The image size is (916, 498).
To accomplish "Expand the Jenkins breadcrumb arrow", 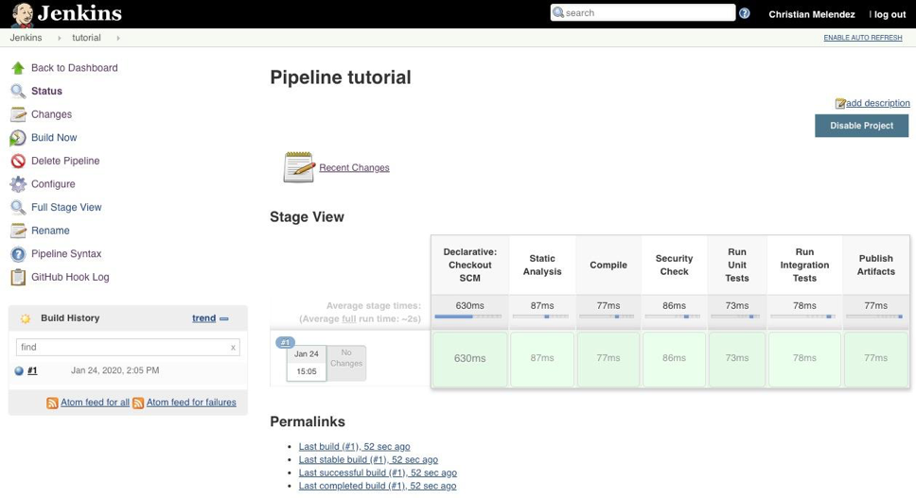I will click(x=59, y=38).
